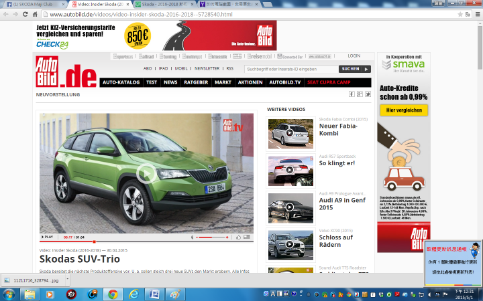Click the SUCHEN search button
483x301 pixels.
(x=355, y=69)
